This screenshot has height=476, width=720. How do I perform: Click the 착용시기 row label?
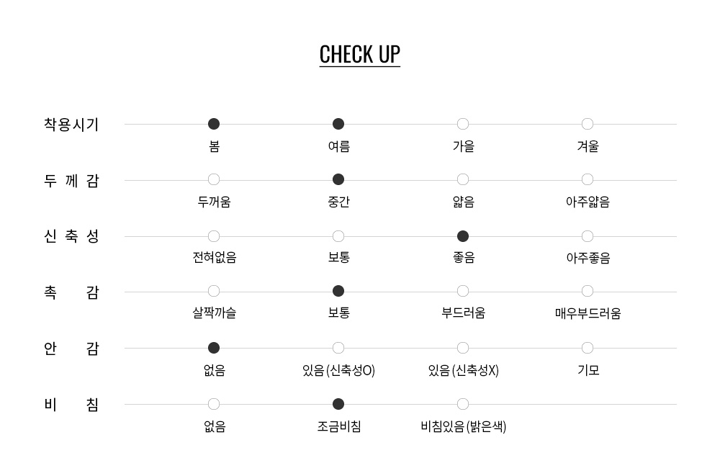(x=71, y=125)
